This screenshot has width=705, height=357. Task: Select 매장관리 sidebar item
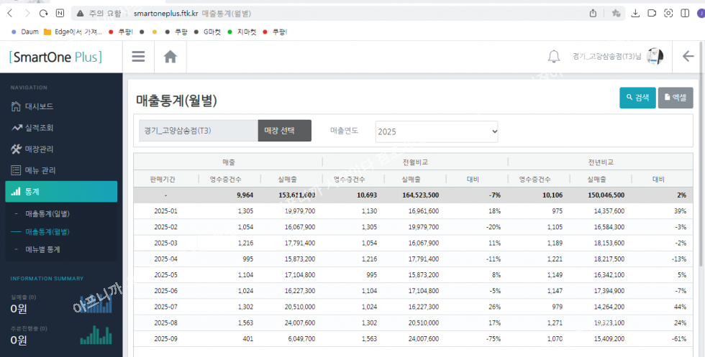39,149
